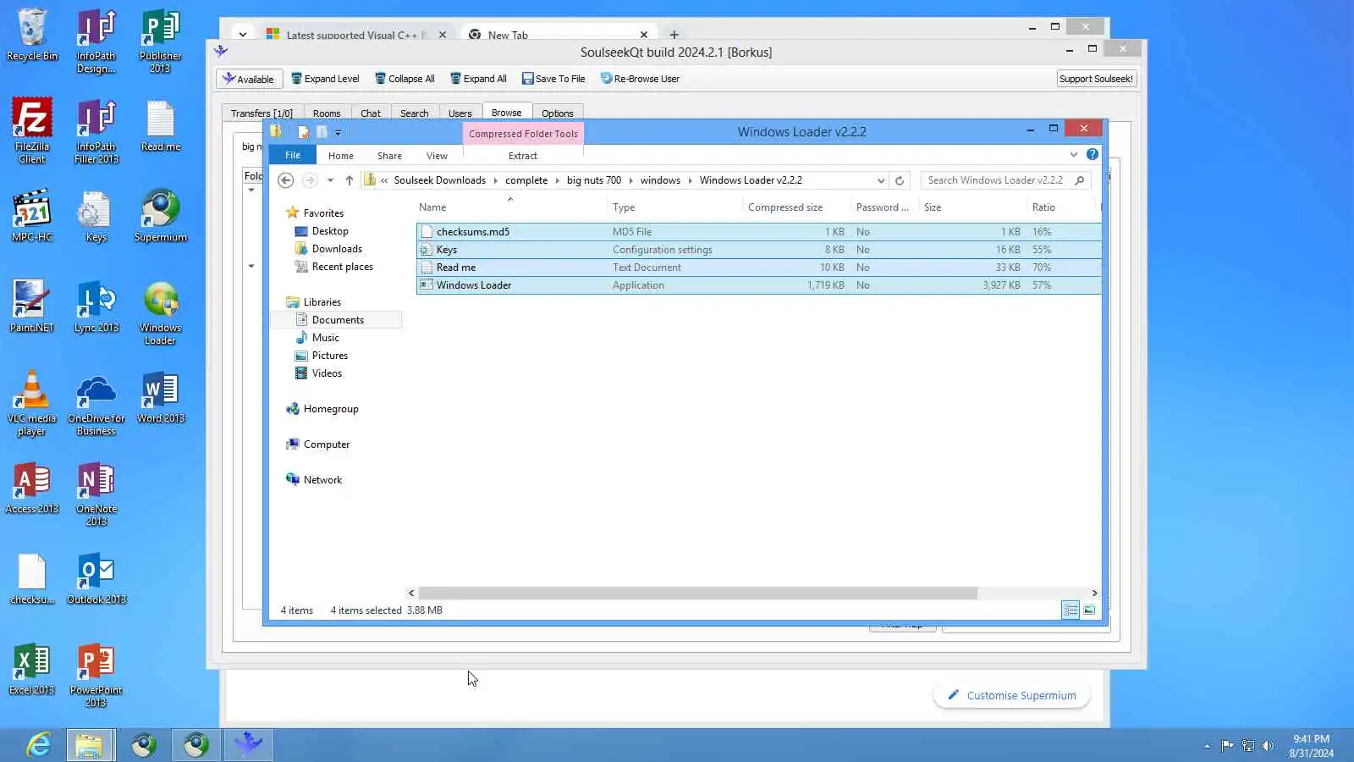Navigate back in Explorer
The width and height of the screenshot is (1354, 762).
coord(286,180)
